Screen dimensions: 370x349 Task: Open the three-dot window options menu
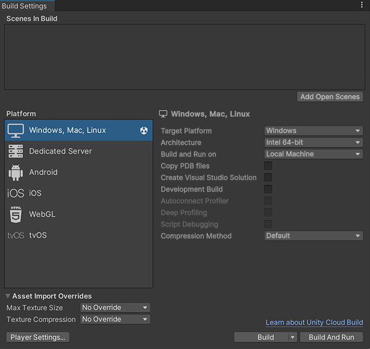click(362, 5)
